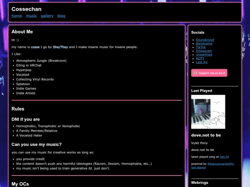
Task: Click the highlighted She/They pronouns
Action: (60, 47)
